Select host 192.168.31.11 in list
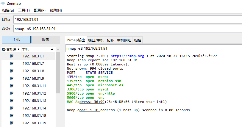The width and height of the screenshot is (242, 127). click(x=34, y=86)
